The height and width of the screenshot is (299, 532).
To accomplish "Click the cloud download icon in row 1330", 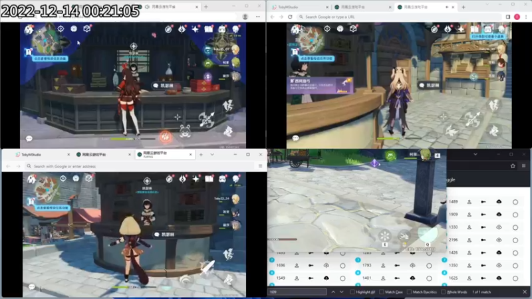I will [x=499, y=227].
